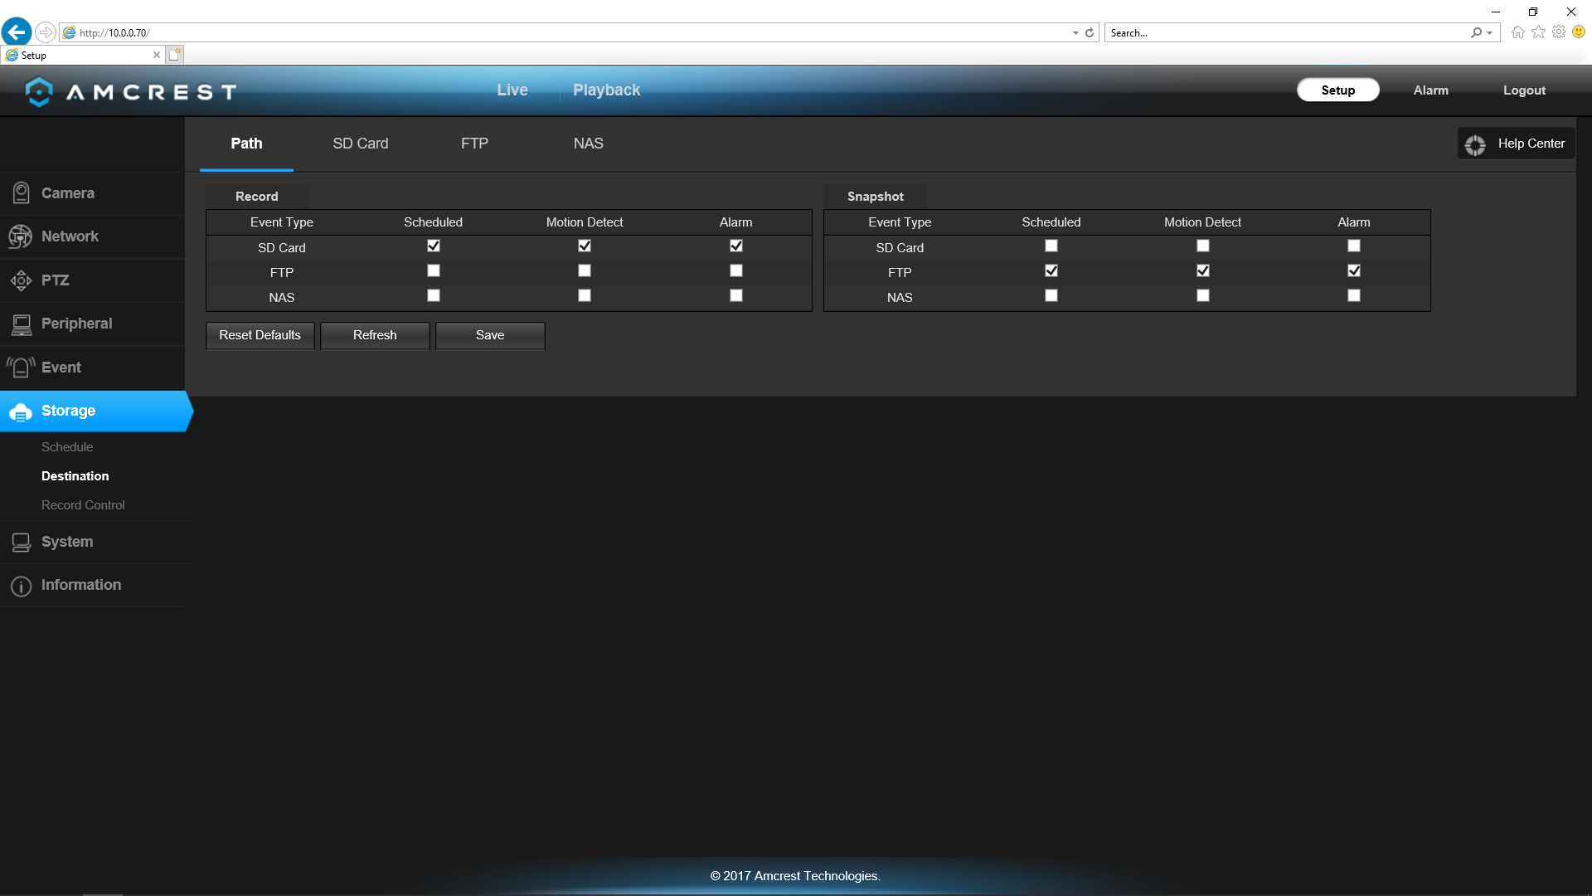Switch to the SD Card tab
Image resolution: width=1592 pixels, height=896 pixels.
361,144
